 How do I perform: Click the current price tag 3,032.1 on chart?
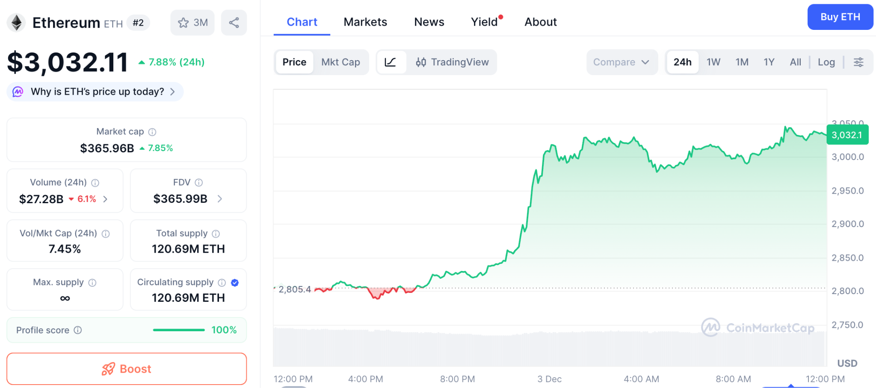(x=847, y=135)
